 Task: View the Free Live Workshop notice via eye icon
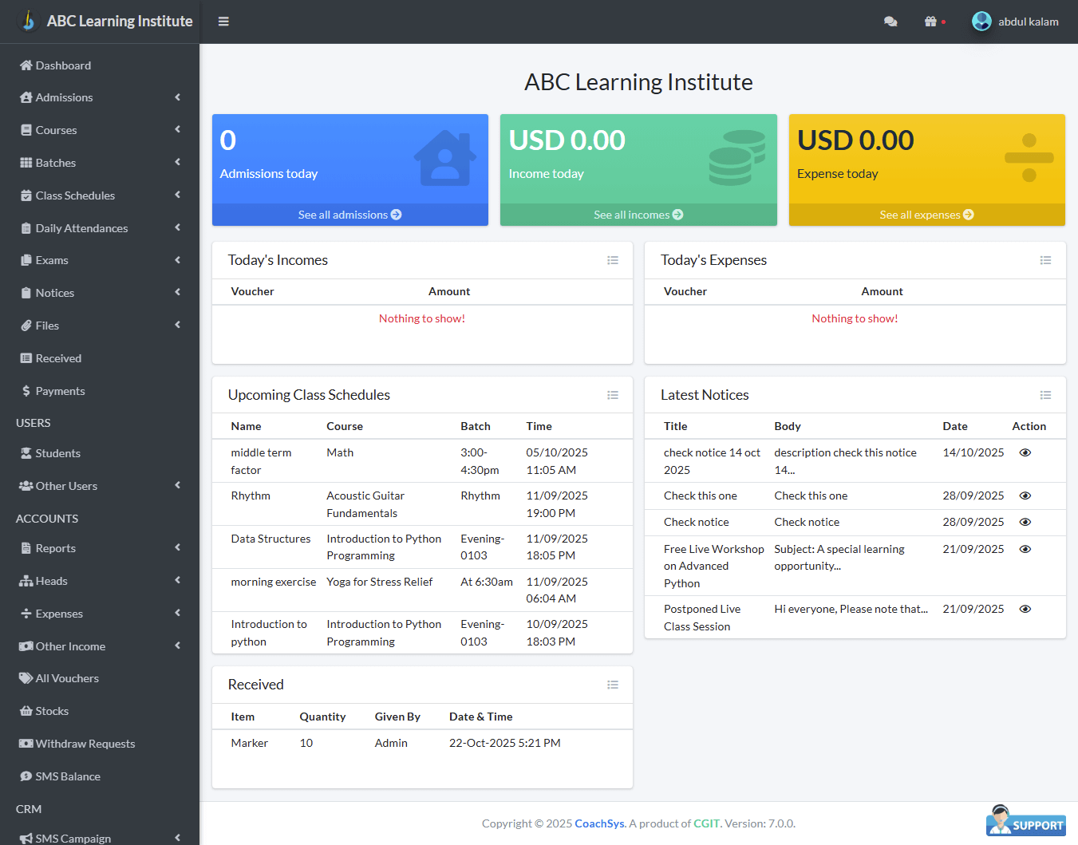[1025, 549]
